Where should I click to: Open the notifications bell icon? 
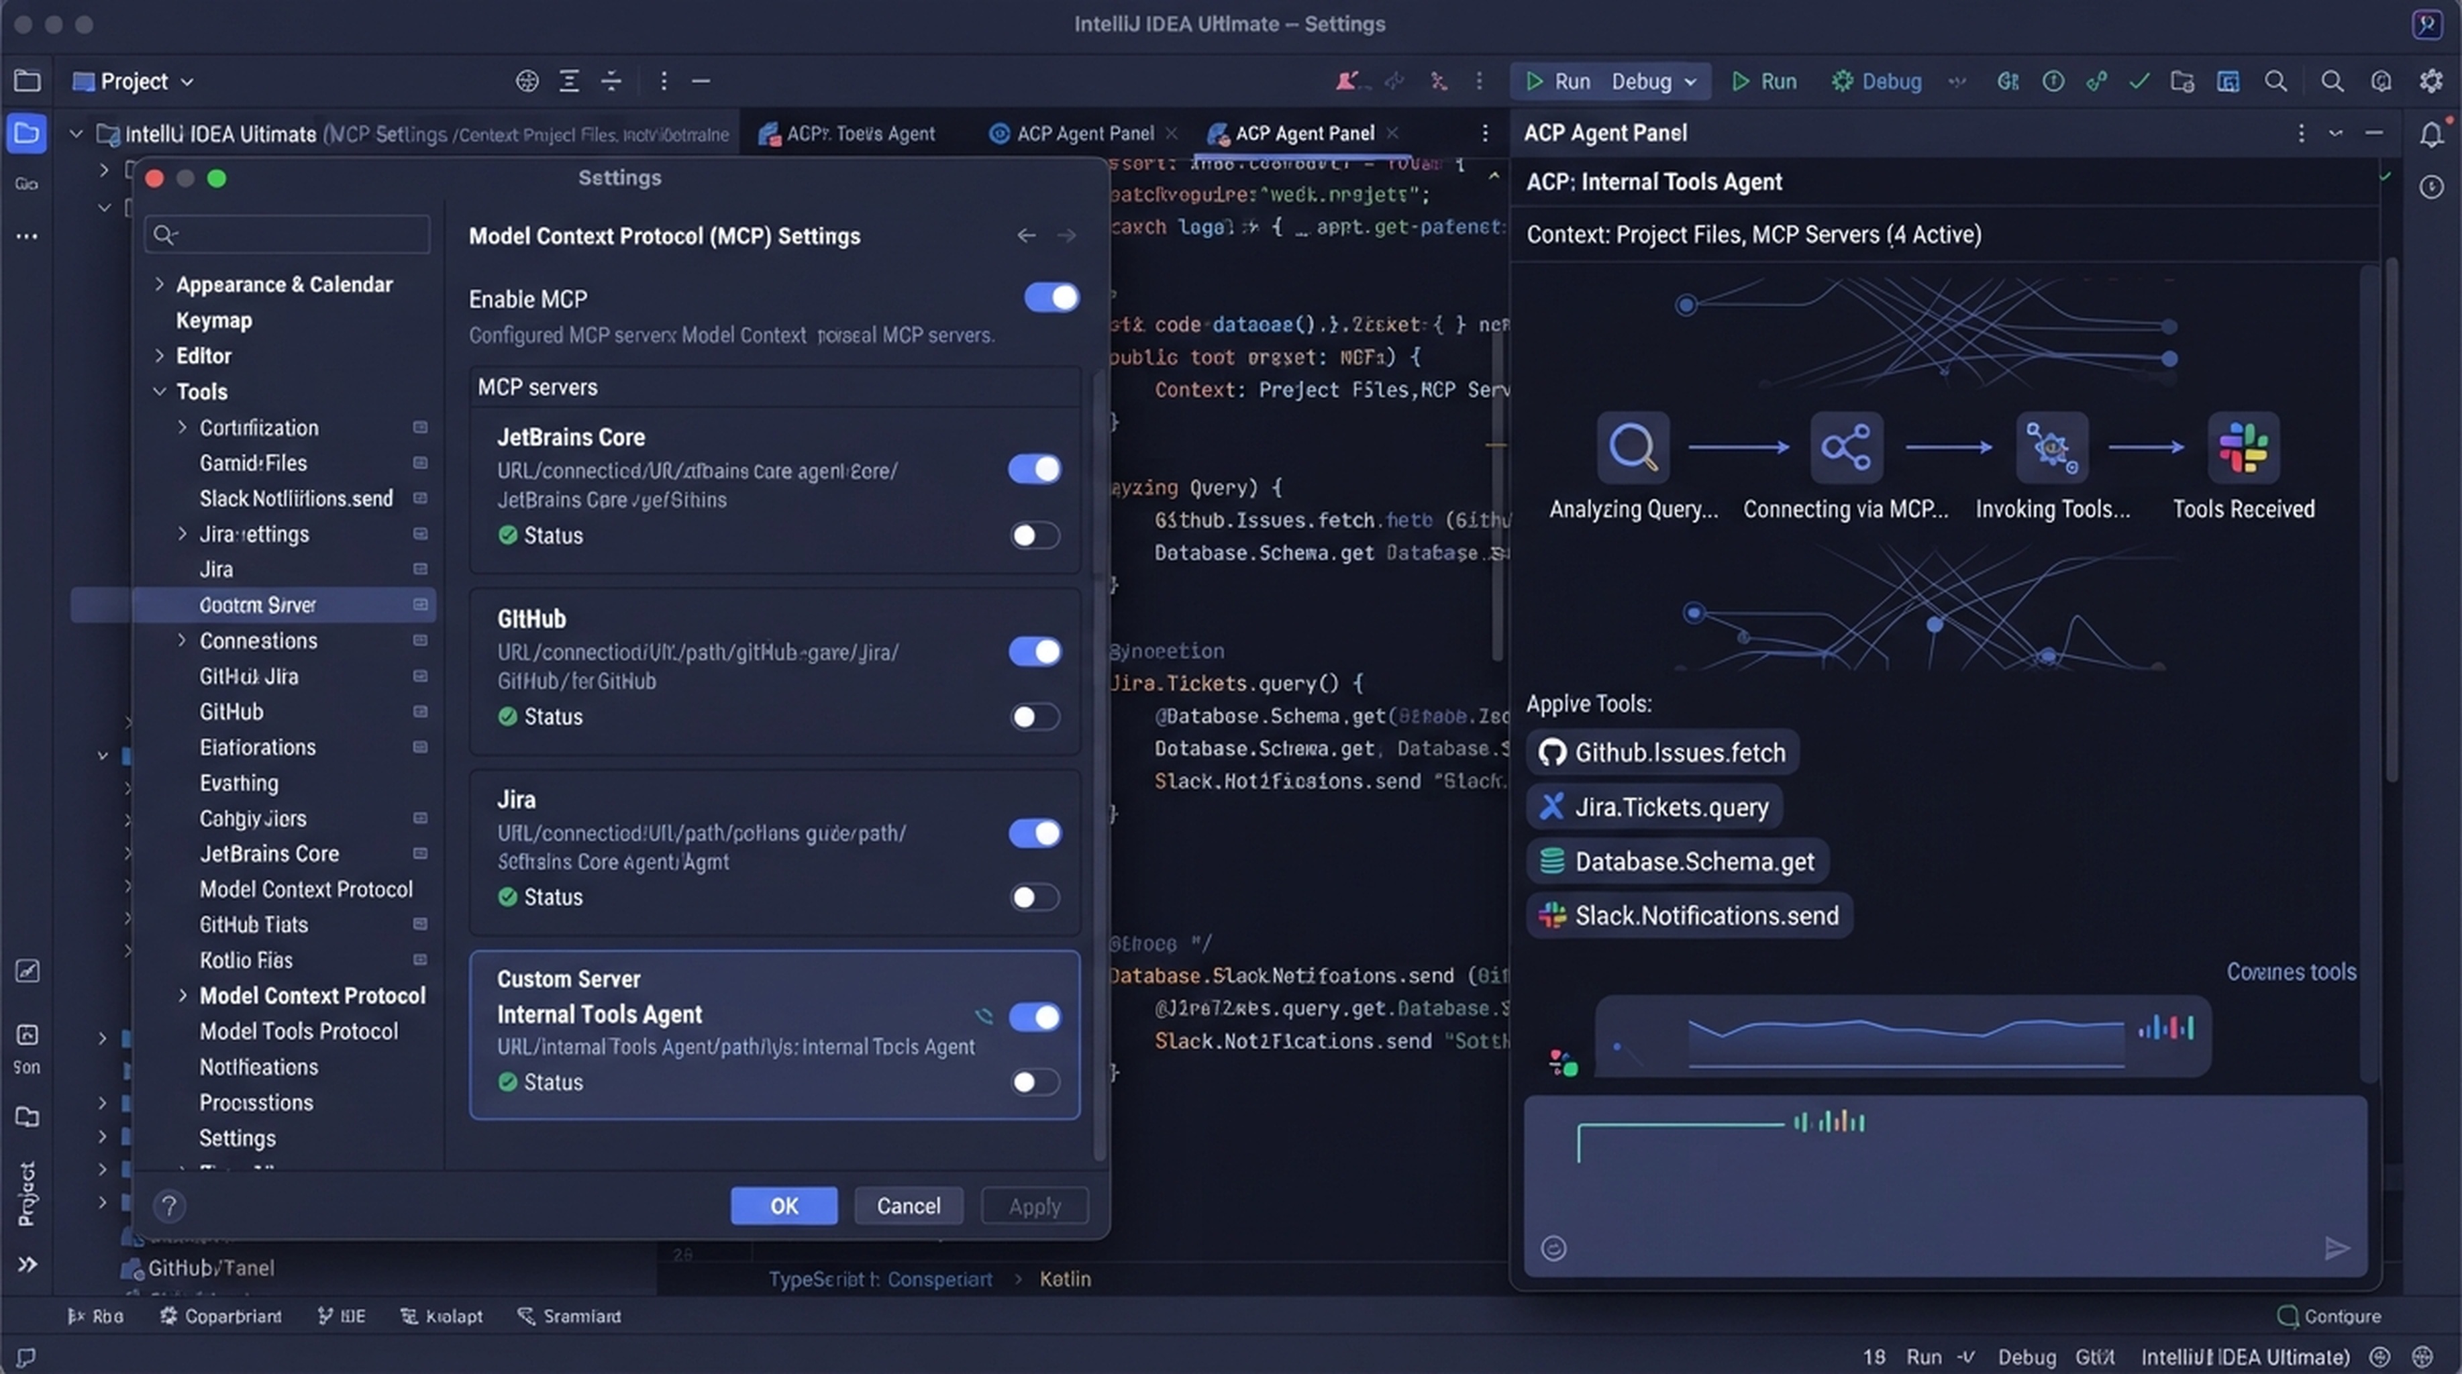click(2430, 135)
